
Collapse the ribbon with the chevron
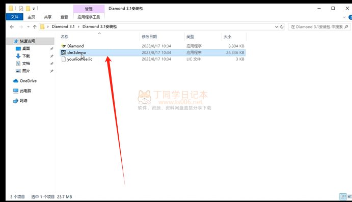pyautogui.click(x=344, y=17)
